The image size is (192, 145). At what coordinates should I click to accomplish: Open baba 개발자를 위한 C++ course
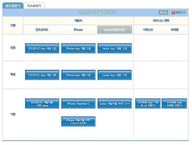pos(115,103)
